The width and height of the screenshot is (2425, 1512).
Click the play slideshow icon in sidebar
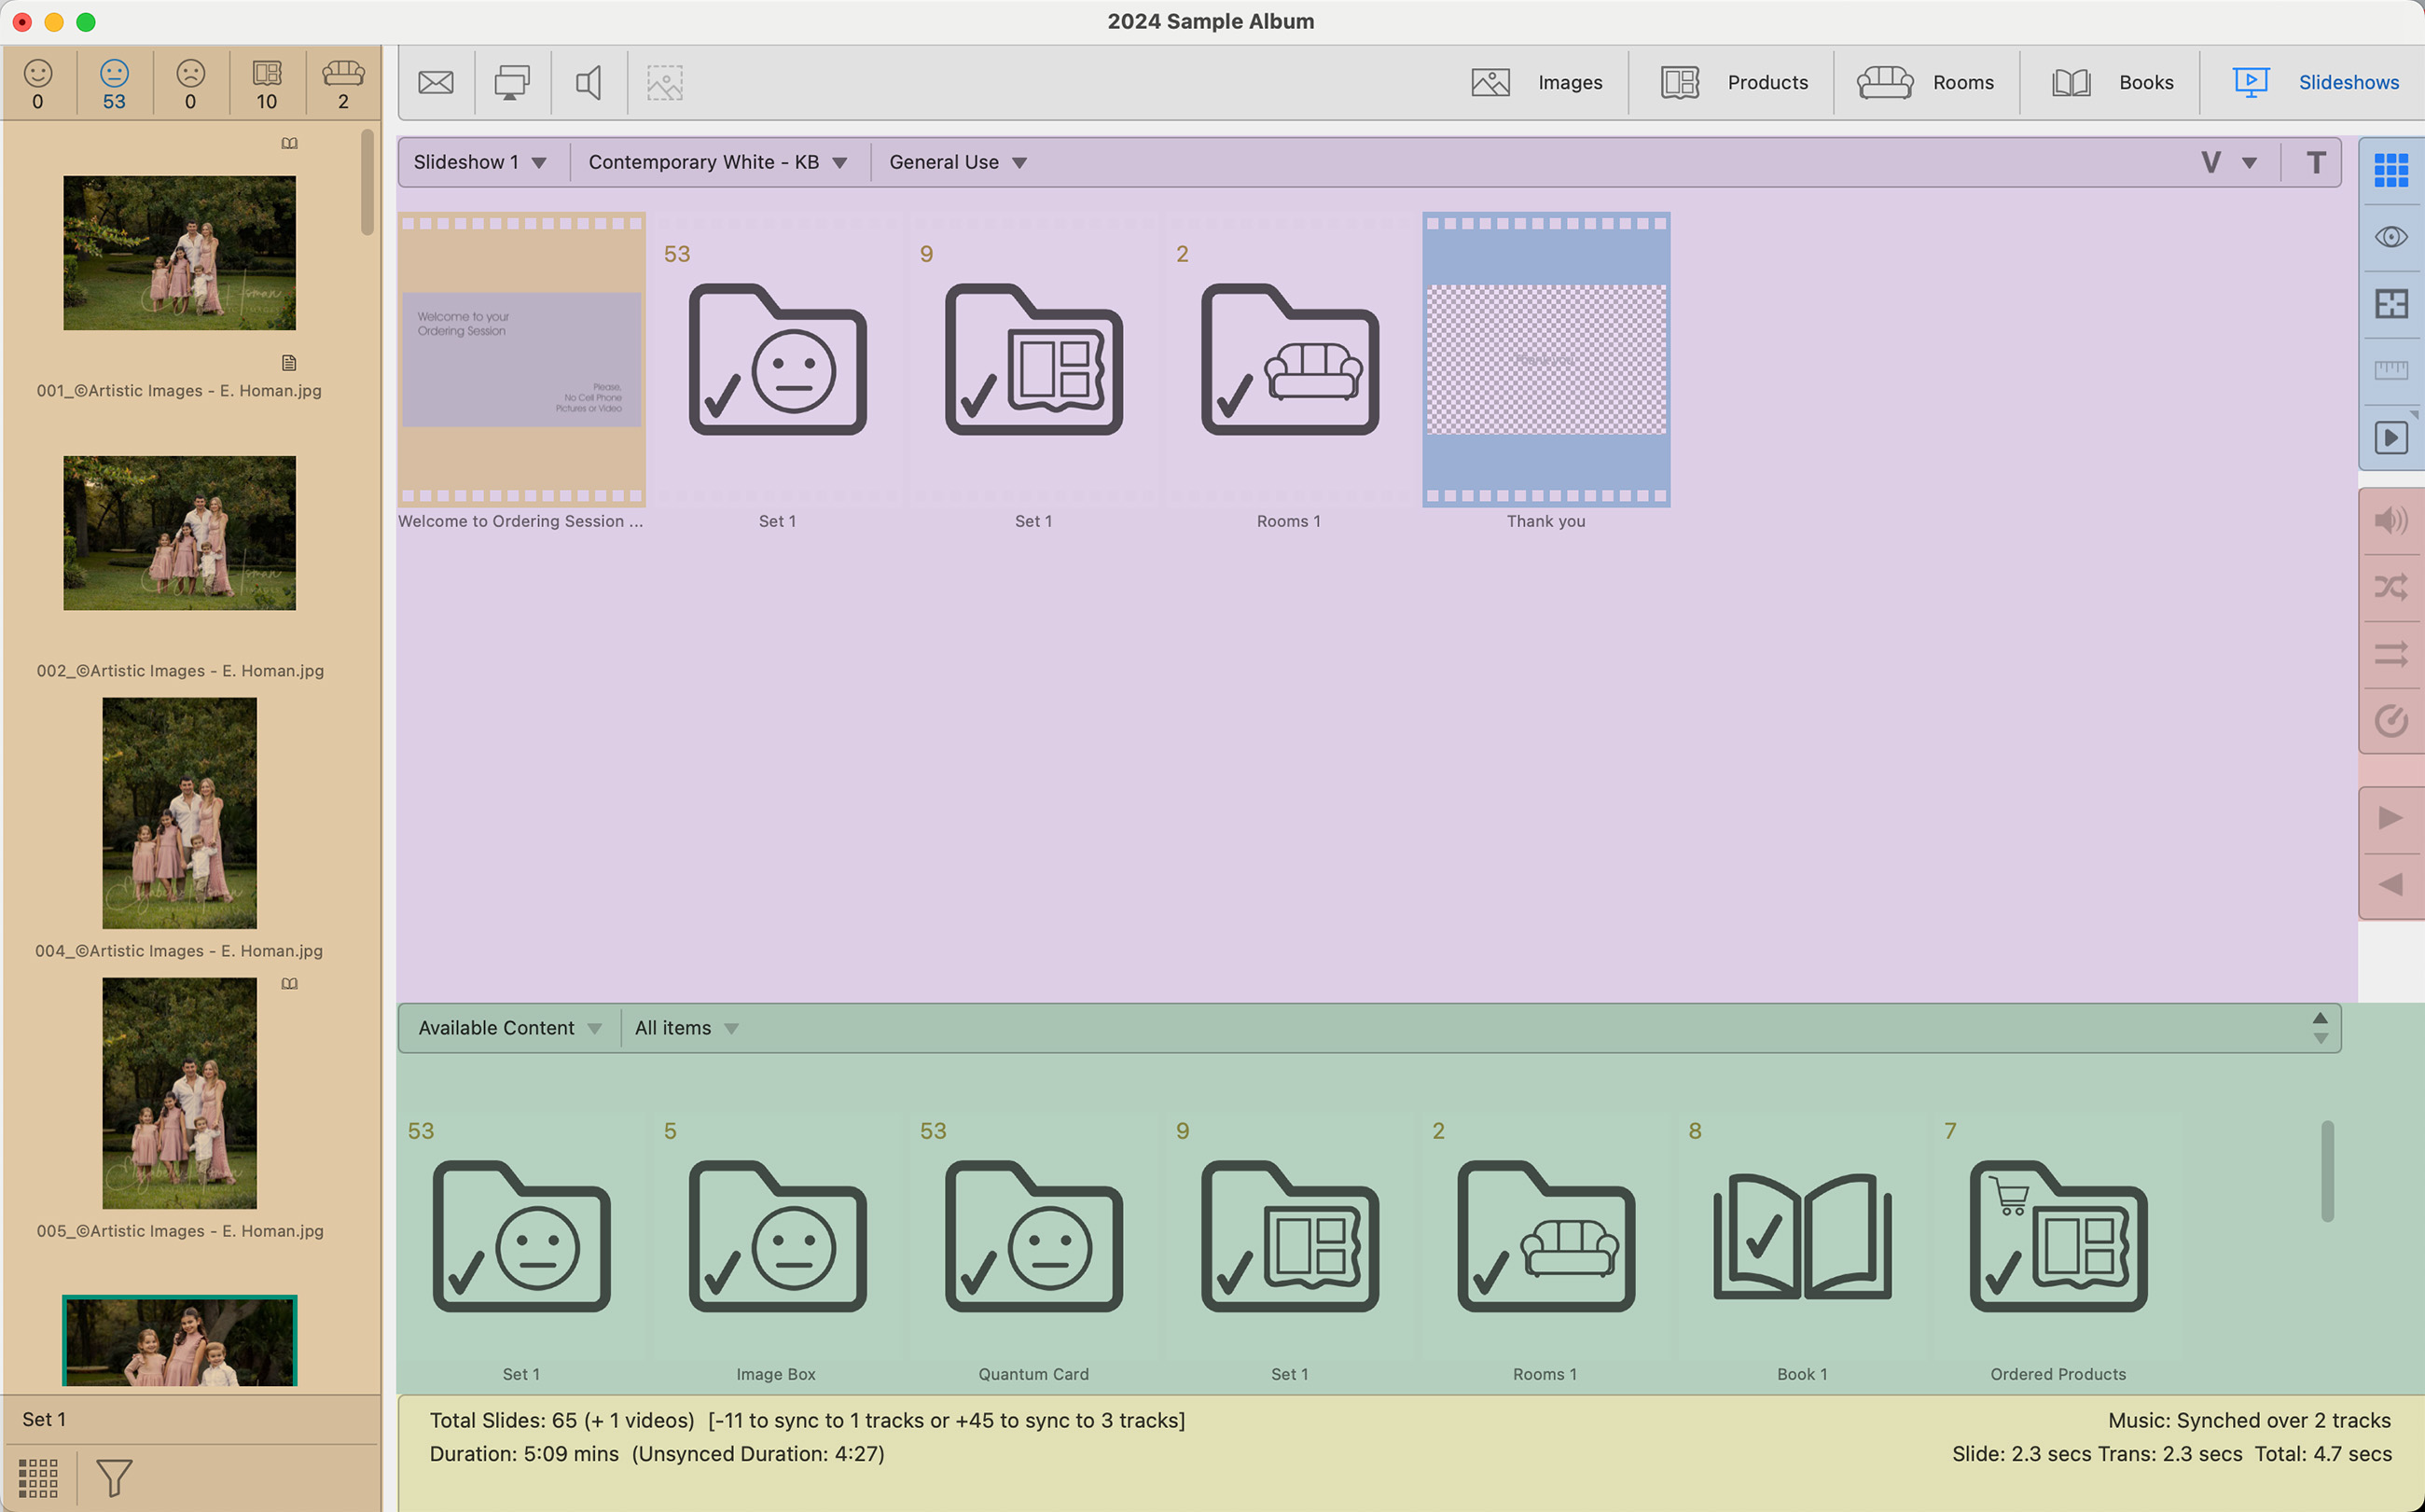coord(2390,437)
